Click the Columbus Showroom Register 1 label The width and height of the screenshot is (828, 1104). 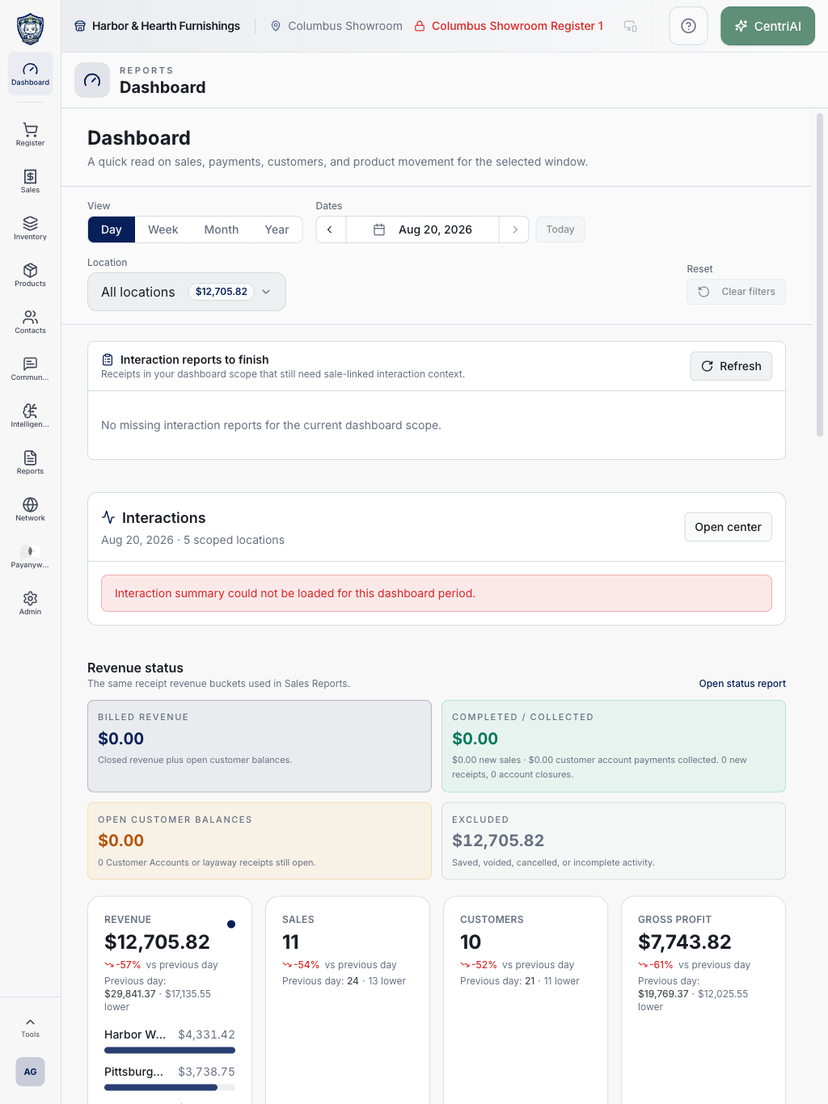pyautogui.click(x=517, y=26)
